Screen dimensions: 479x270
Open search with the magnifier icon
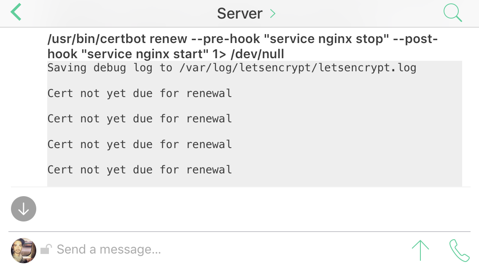[452, 13]
